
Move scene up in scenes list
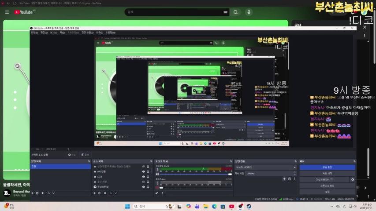click(x=48, y=193)
